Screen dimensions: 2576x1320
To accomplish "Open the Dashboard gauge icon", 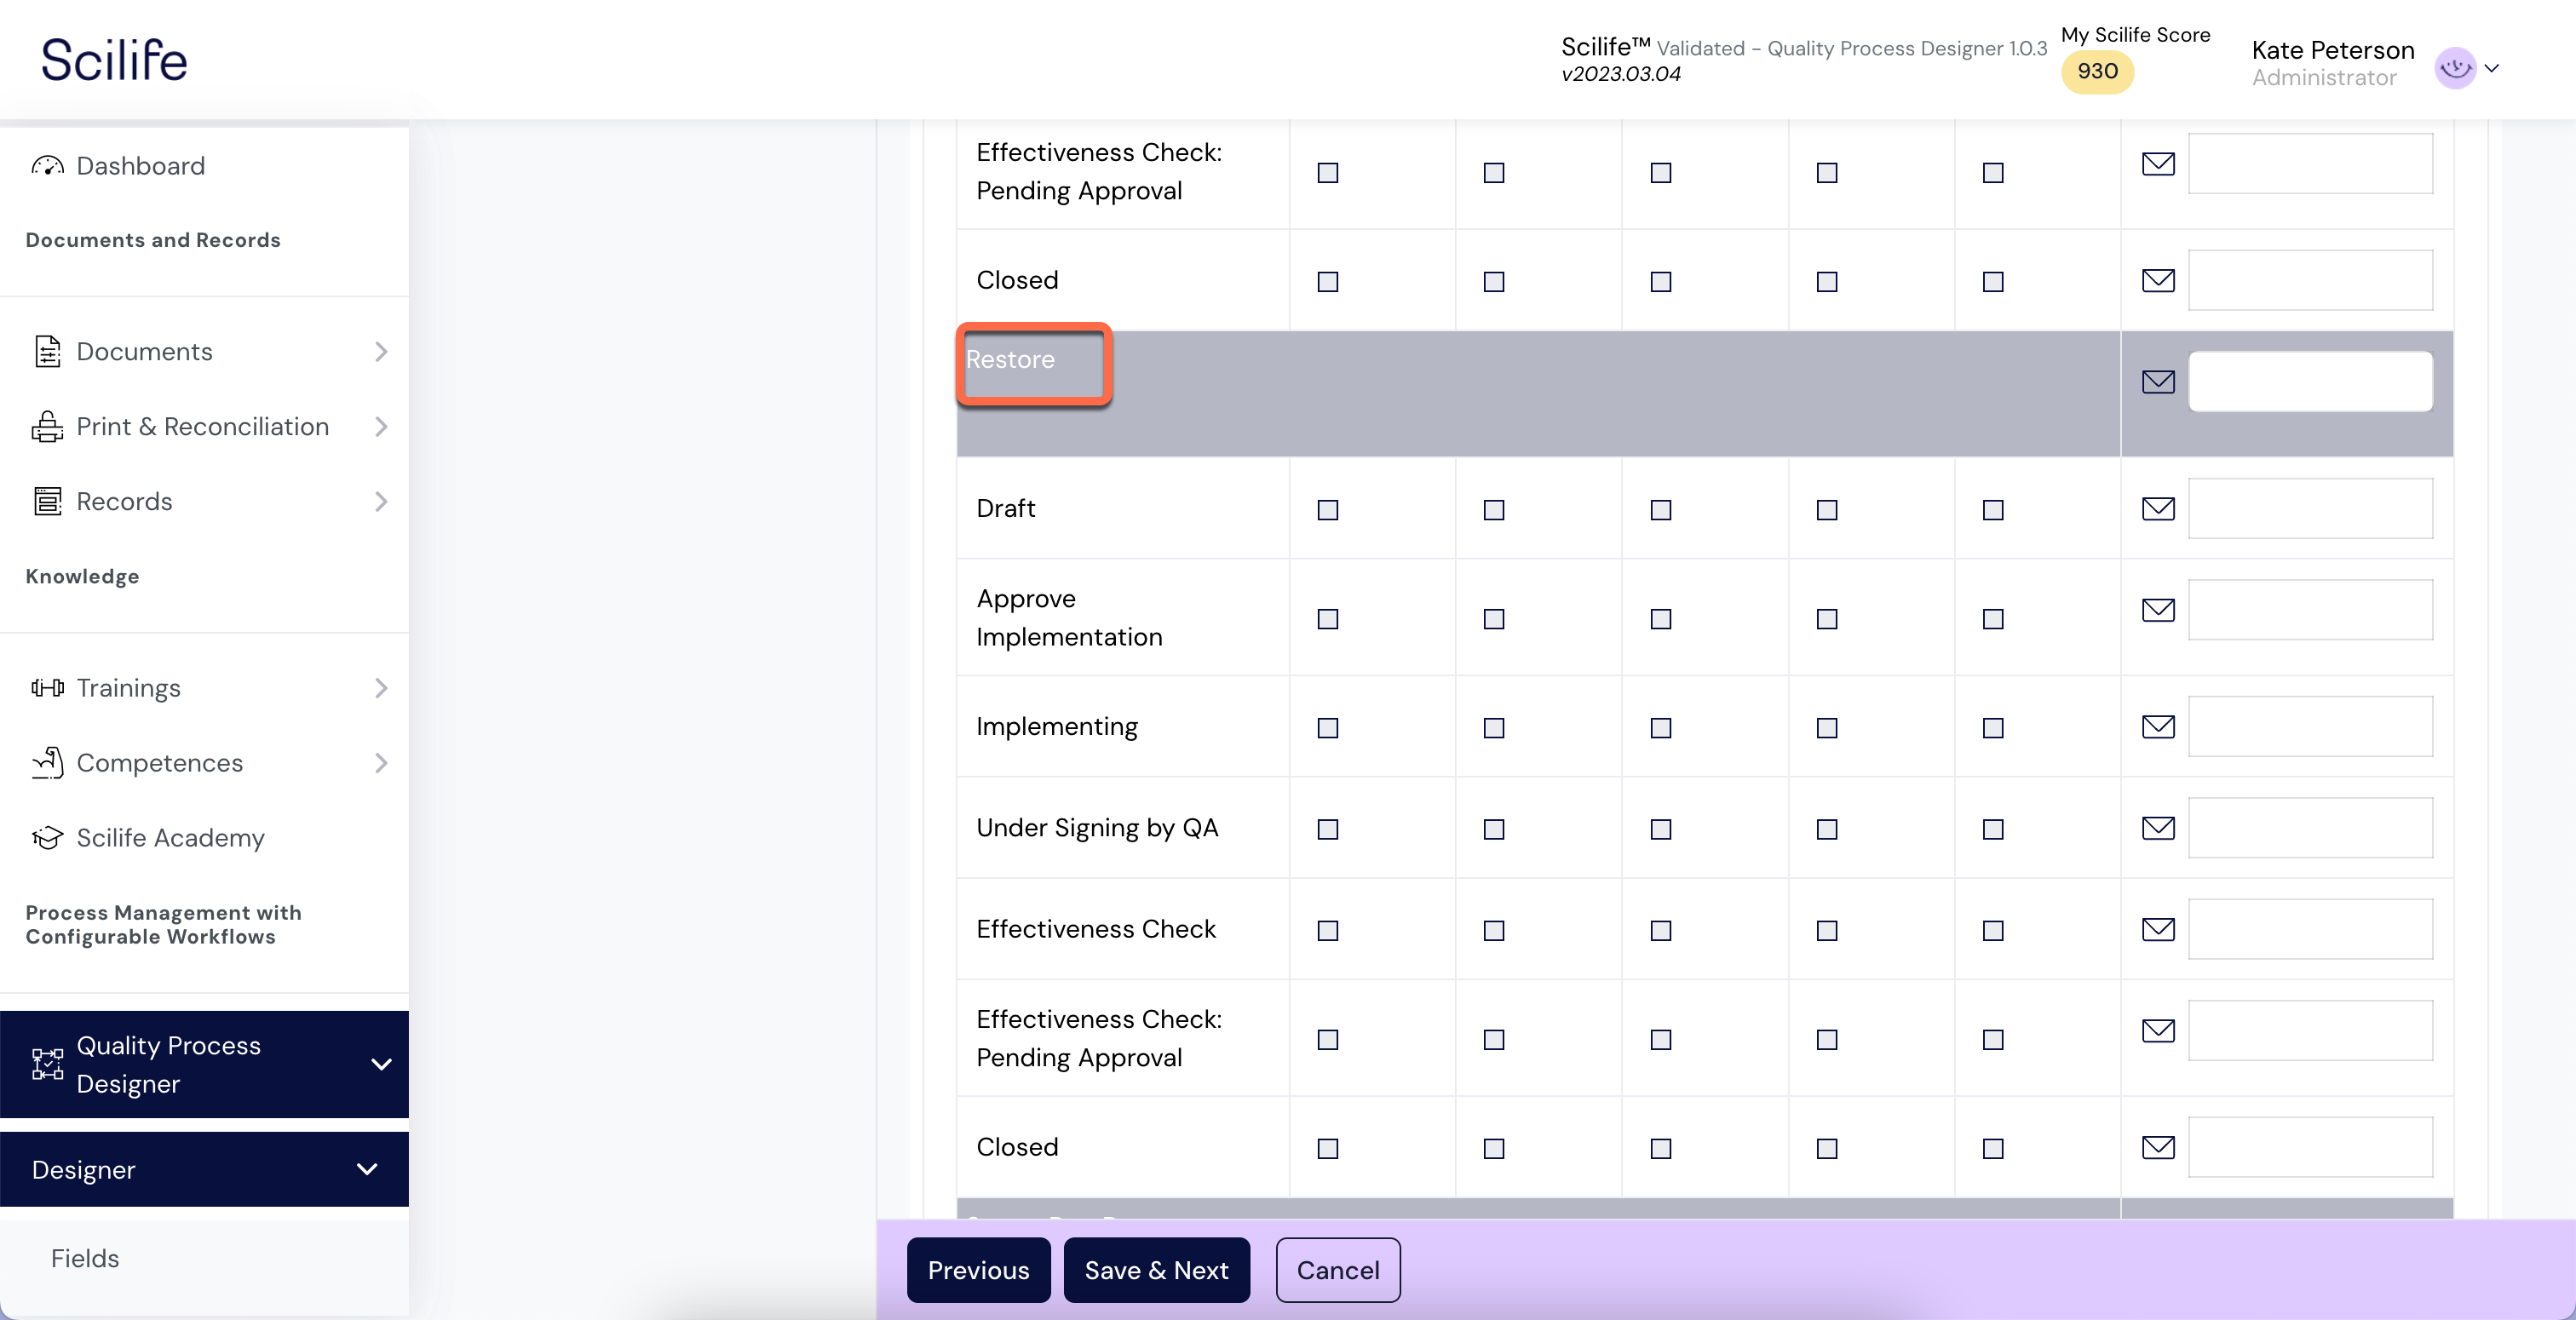I will point(47,166).
